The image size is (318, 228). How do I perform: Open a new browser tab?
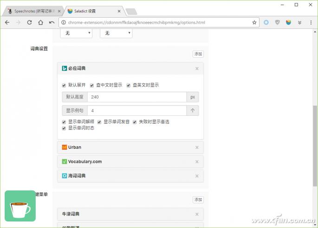[131, 12]
